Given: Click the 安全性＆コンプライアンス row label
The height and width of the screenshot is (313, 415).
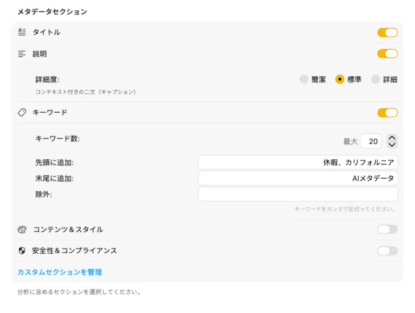Looking at the screenshot, I should (x=74, y=251).
